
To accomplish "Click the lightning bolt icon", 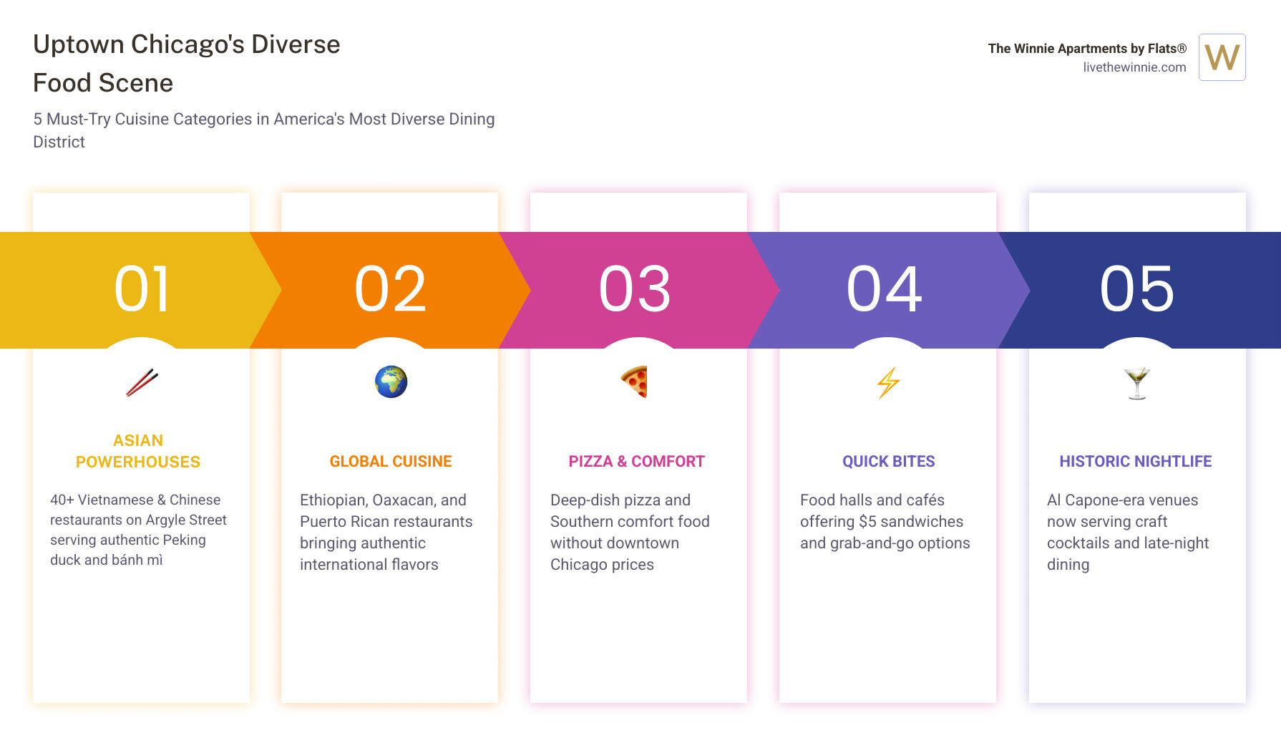I will point(888,382).
